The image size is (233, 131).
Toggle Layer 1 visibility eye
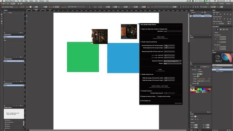point(5,13)
